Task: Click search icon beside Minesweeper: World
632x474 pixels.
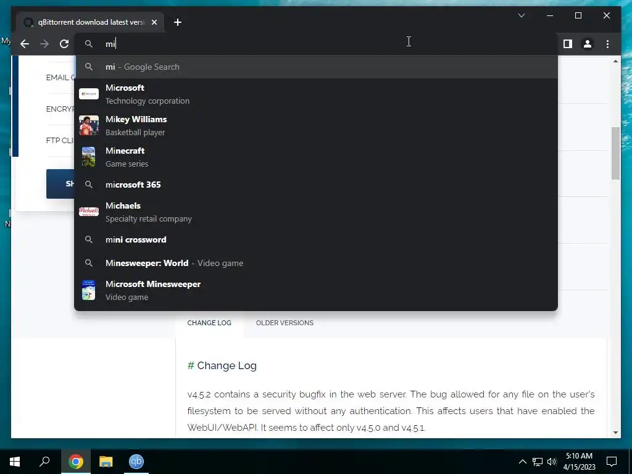Action: coord(89,263)
